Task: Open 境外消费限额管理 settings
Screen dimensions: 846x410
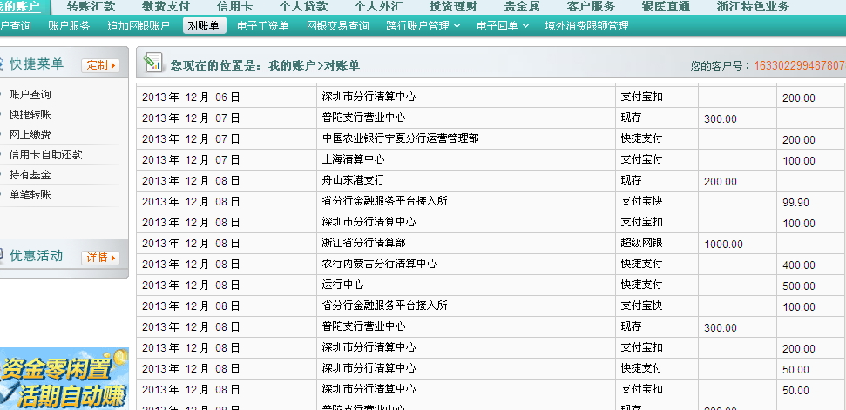Action: pos(586,26)
